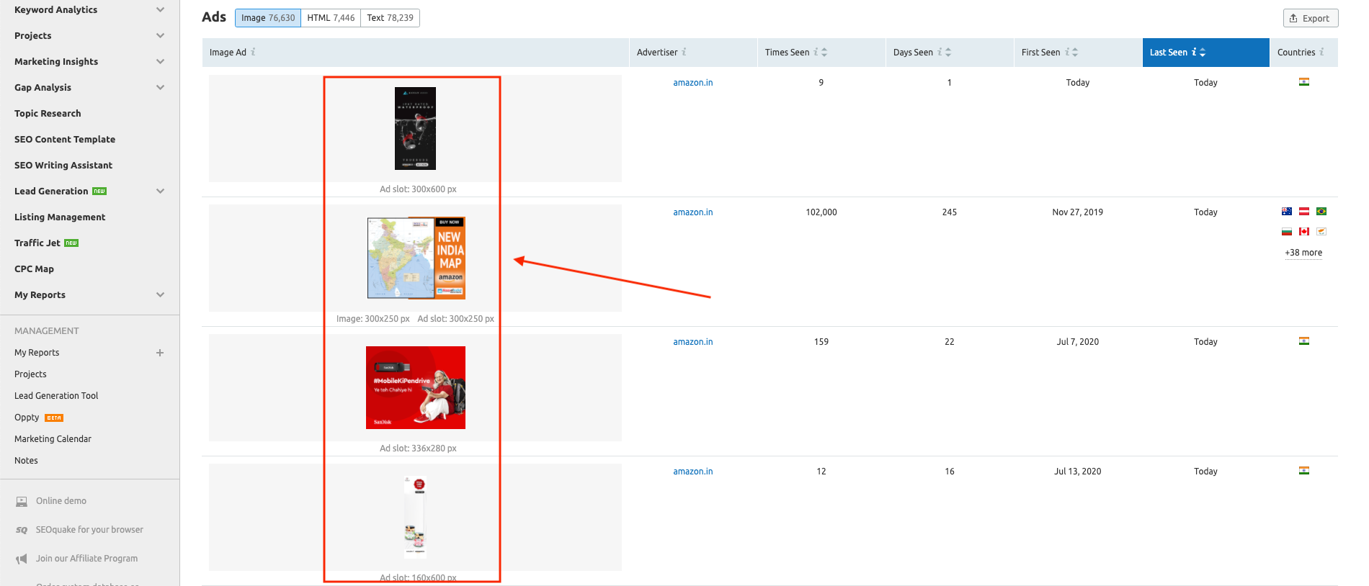Show info for Last Seen column
The height and width of the screenshot is (586, 1369).
coord(1194,52)
